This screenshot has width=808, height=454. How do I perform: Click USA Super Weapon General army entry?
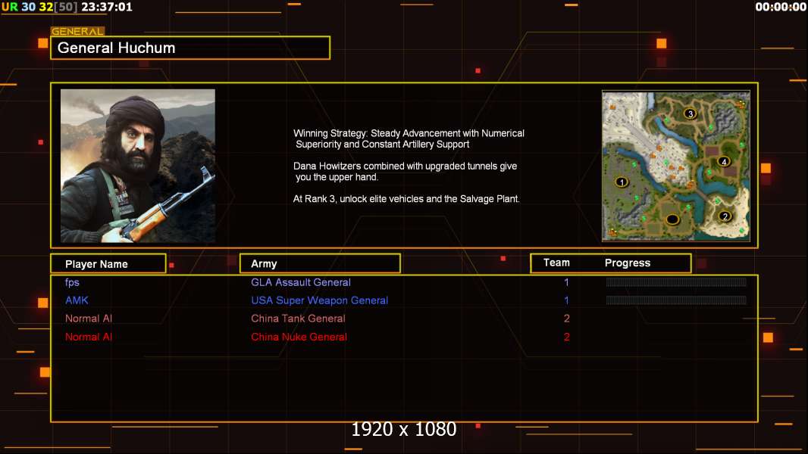coord(320,300)
